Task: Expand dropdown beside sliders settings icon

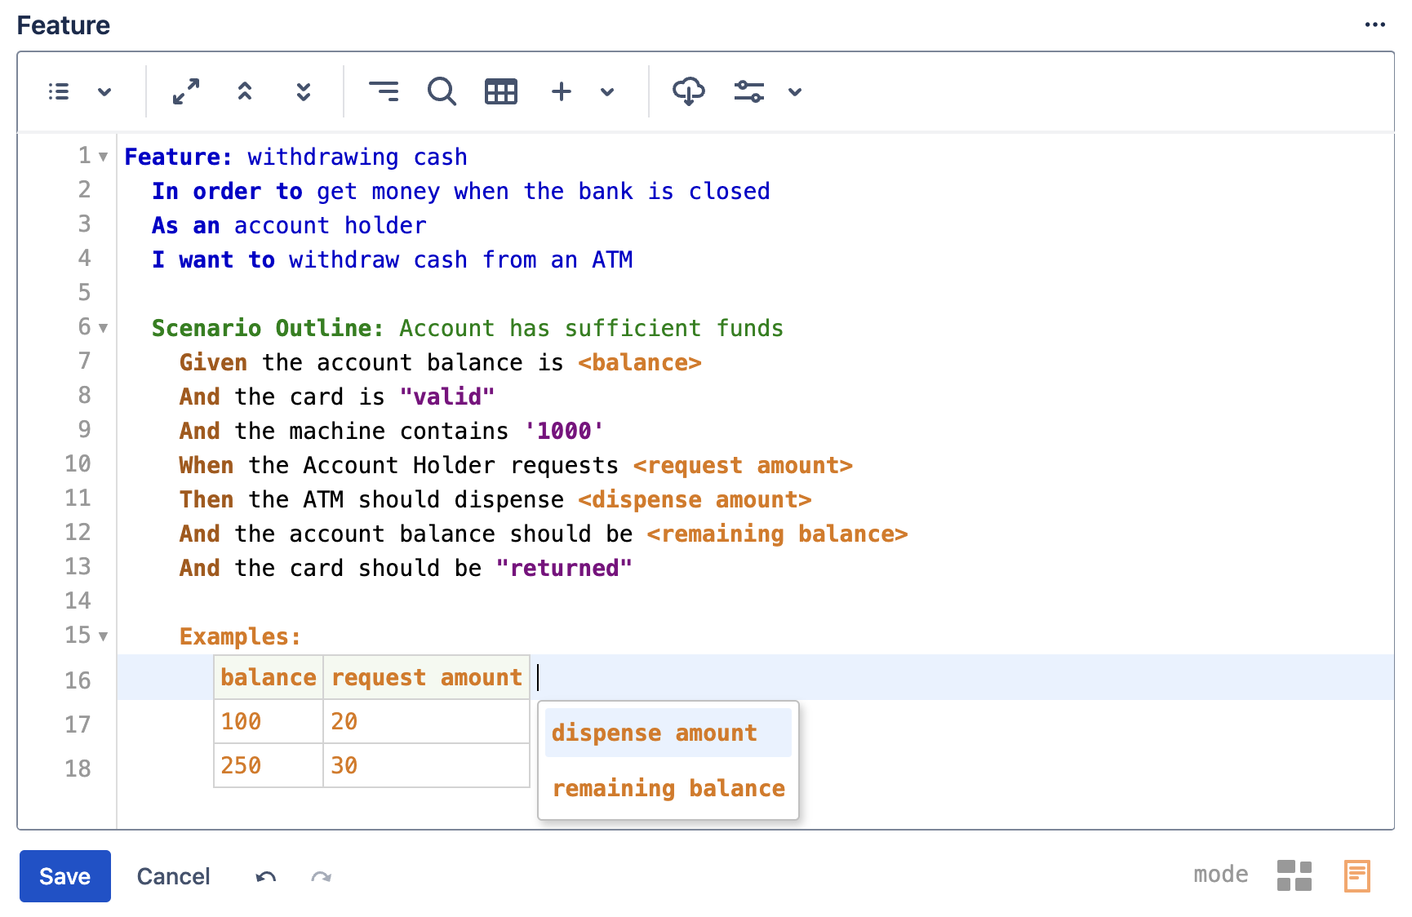Action: (x=795, y=91)
